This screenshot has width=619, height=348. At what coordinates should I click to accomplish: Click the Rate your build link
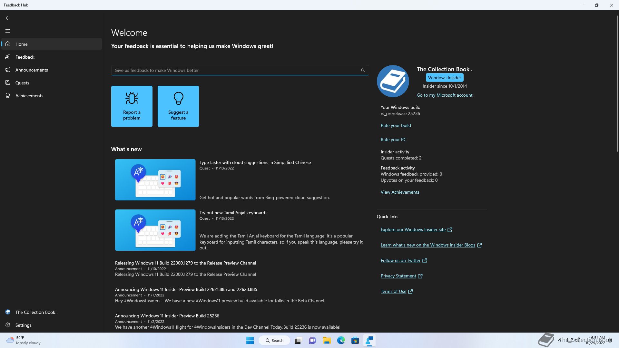396,125
